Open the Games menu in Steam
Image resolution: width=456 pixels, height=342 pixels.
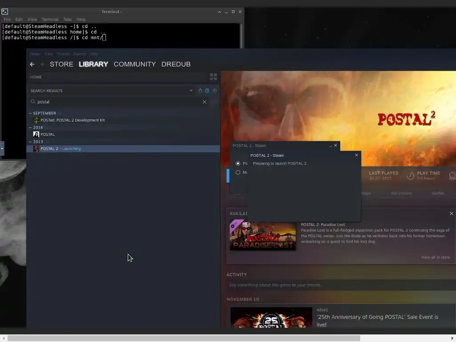coord(80,54)
